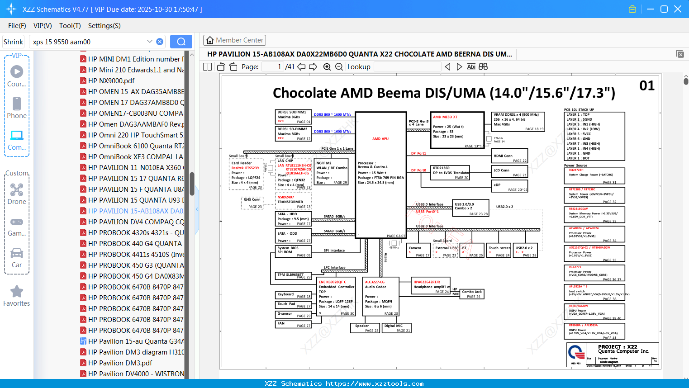Open HP Pavilion DM3.pdf file
Viewport: 689px width, 388px height.
click(116, 363)
